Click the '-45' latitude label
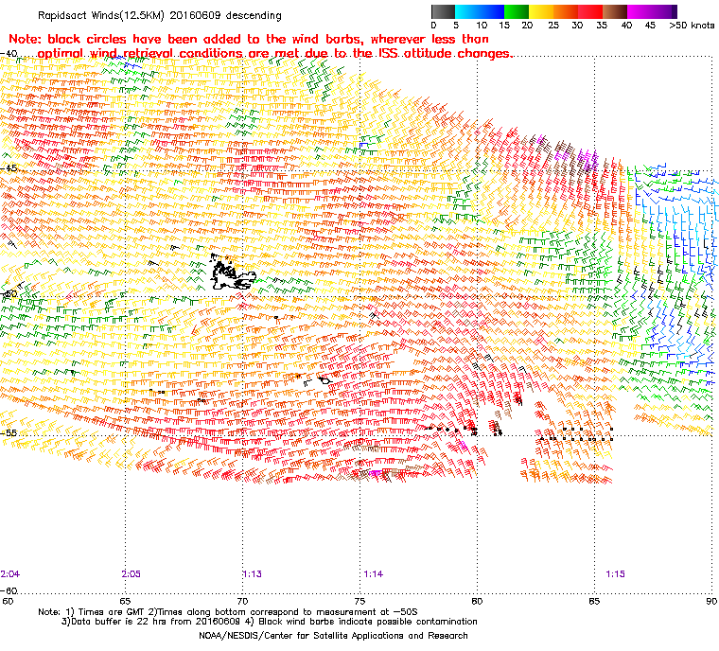This screenshot has height=651, width=719. 9,167
